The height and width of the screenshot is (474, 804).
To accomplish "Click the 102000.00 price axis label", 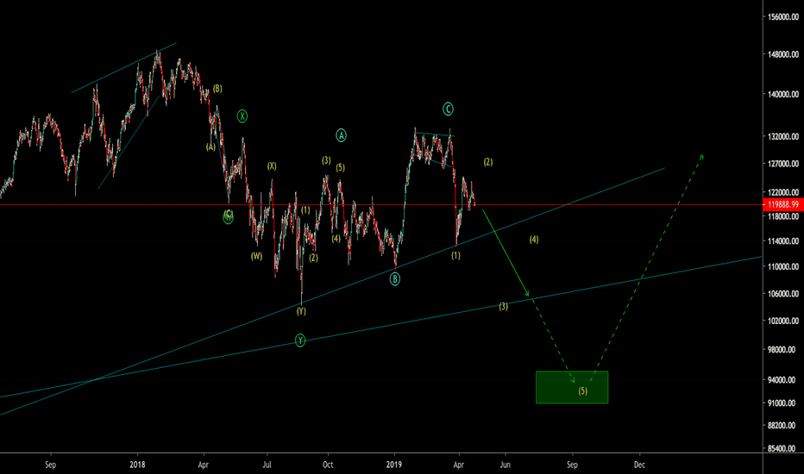I will click(782, 321).
